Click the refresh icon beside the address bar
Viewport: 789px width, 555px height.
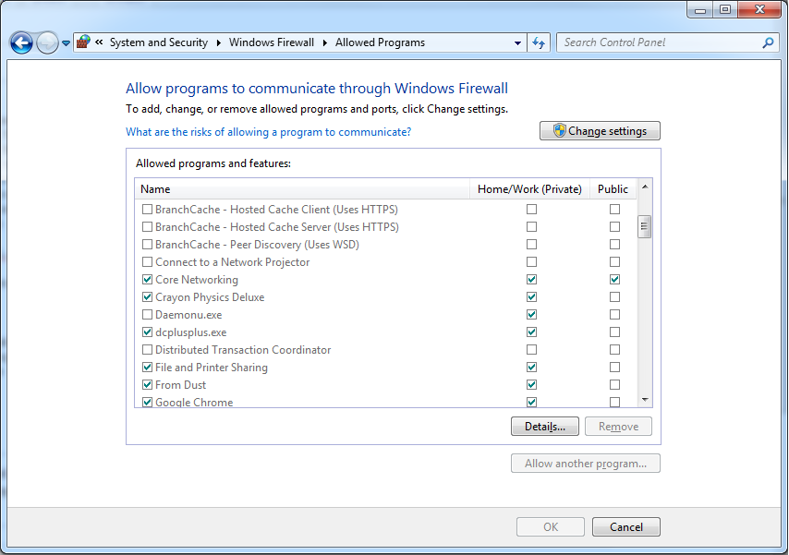coord(539,42)
